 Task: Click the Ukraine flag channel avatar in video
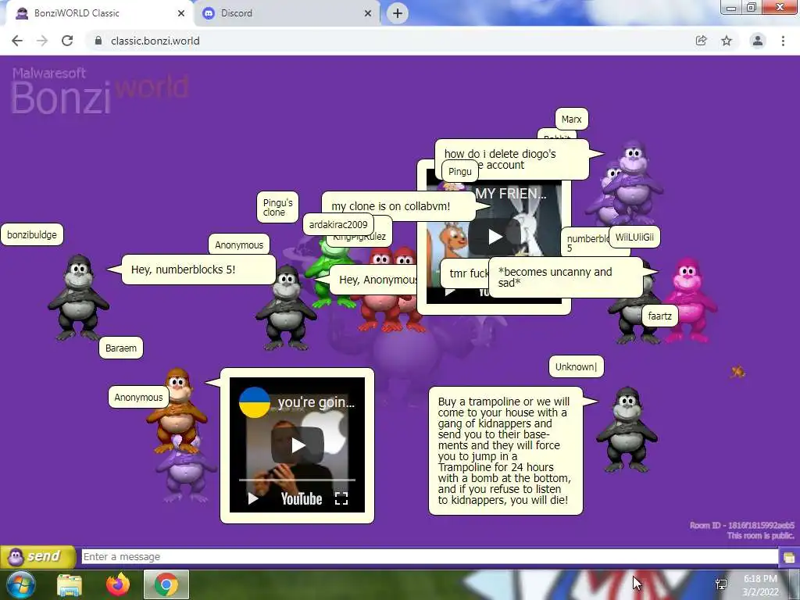coord(255,402)
